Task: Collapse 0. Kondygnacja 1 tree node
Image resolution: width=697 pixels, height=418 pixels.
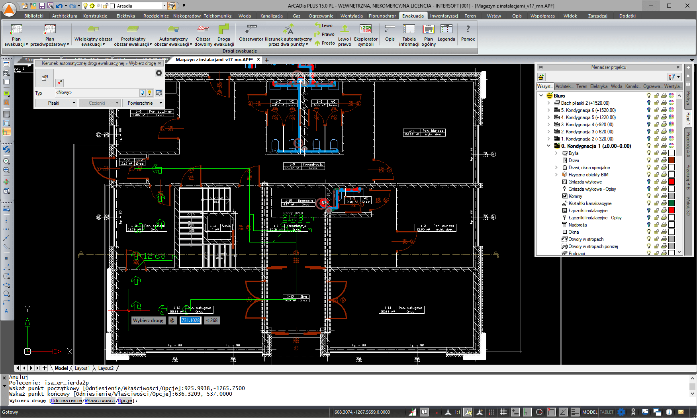Action: (549, 146)
